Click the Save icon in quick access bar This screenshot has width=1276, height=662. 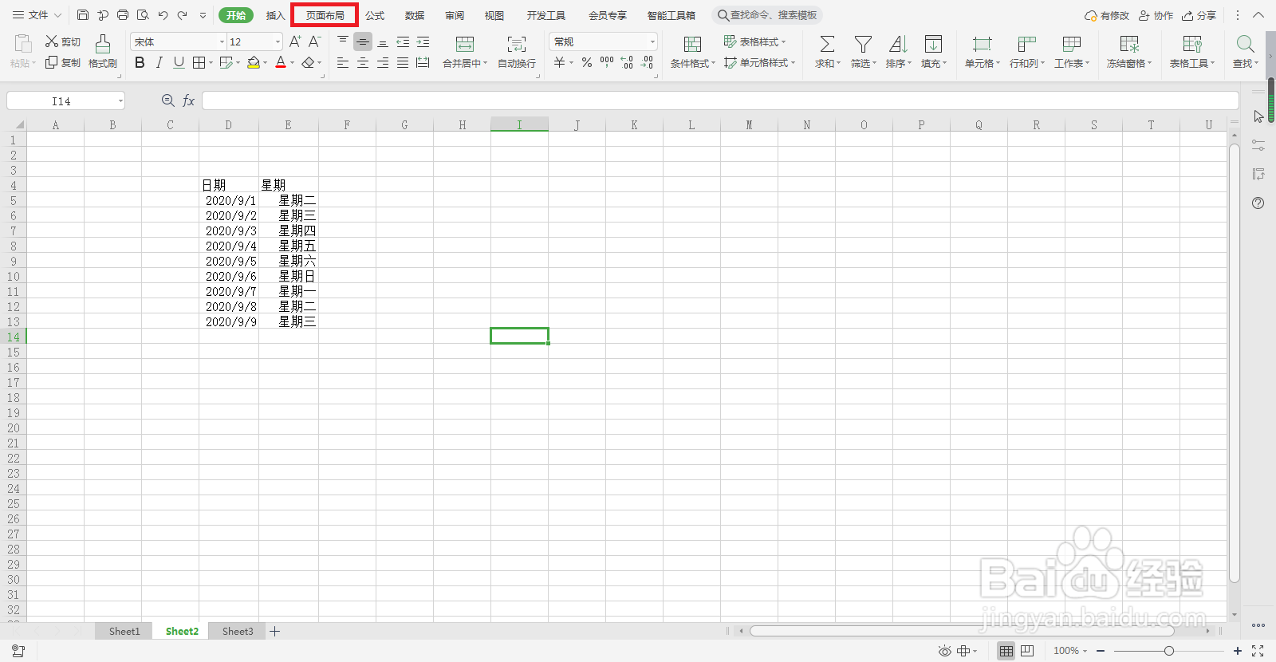[83, 15]
